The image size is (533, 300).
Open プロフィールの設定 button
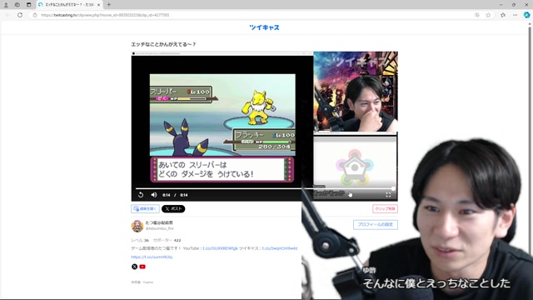click(x=376, y=224)
